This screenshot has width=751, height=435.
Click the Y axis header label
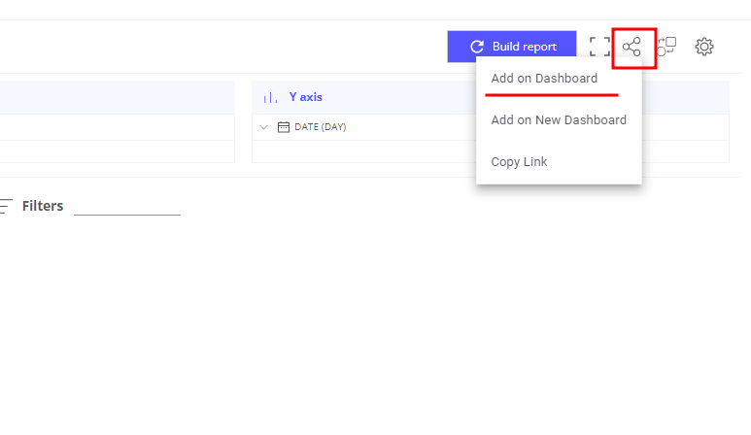click(305, 97)
